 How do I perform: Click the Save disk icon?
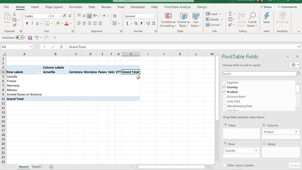pyautogui.click(x=30, y=38)
